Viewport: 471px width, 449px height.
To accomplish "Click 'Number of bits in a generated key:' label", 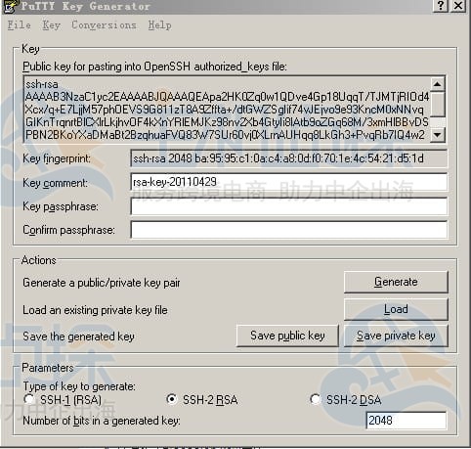I will (102, 421).
